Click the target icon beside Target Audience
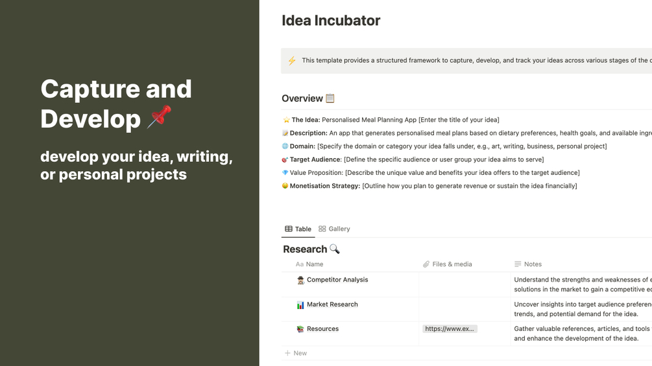652x366 pixels. [x=285, y=159]
